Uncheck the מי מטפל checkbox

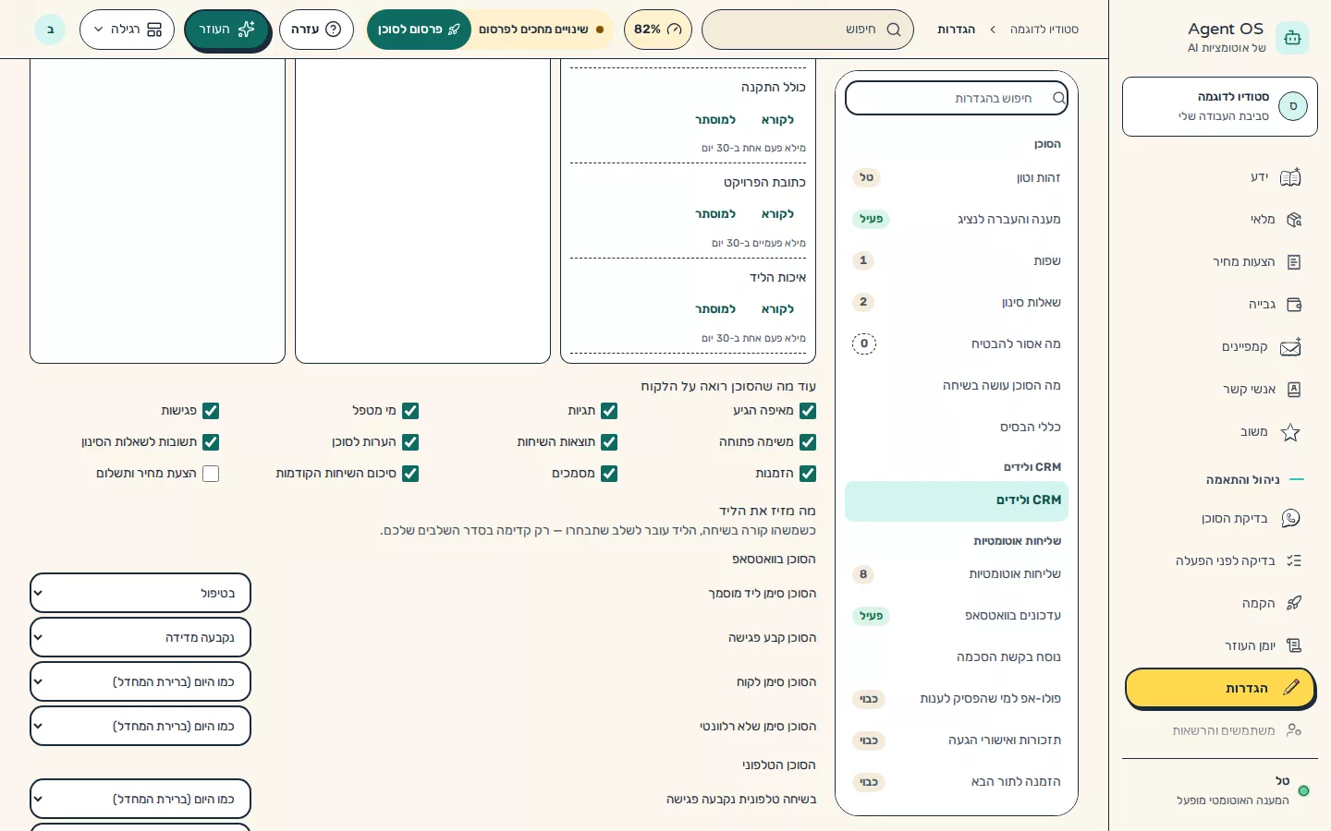tap(410, 411)
